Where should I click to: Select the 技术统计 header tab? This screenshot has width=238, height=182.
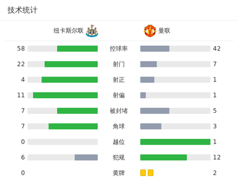coord(22,10)
